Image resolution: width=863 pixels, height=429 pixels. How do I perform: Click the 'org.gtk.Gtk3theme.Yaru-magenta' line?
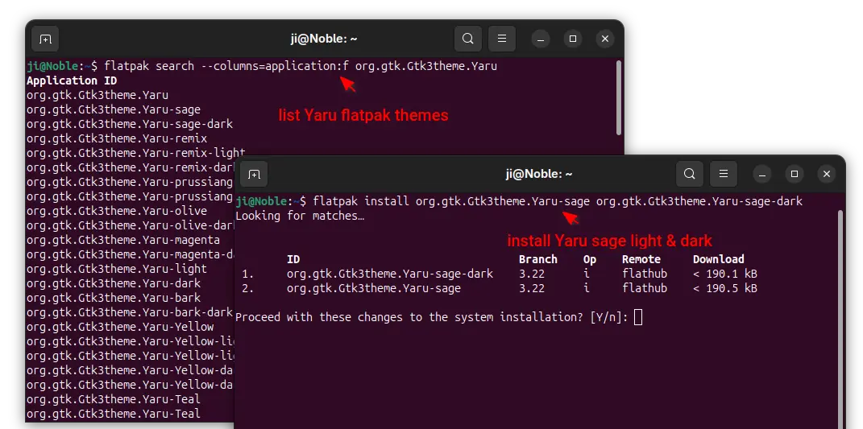123,241
